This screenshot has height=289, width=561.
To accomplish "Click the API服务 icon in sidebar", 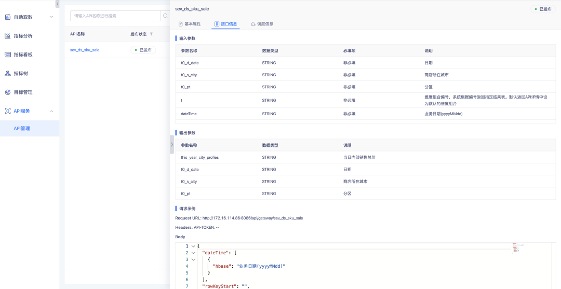I will [7, 111].
